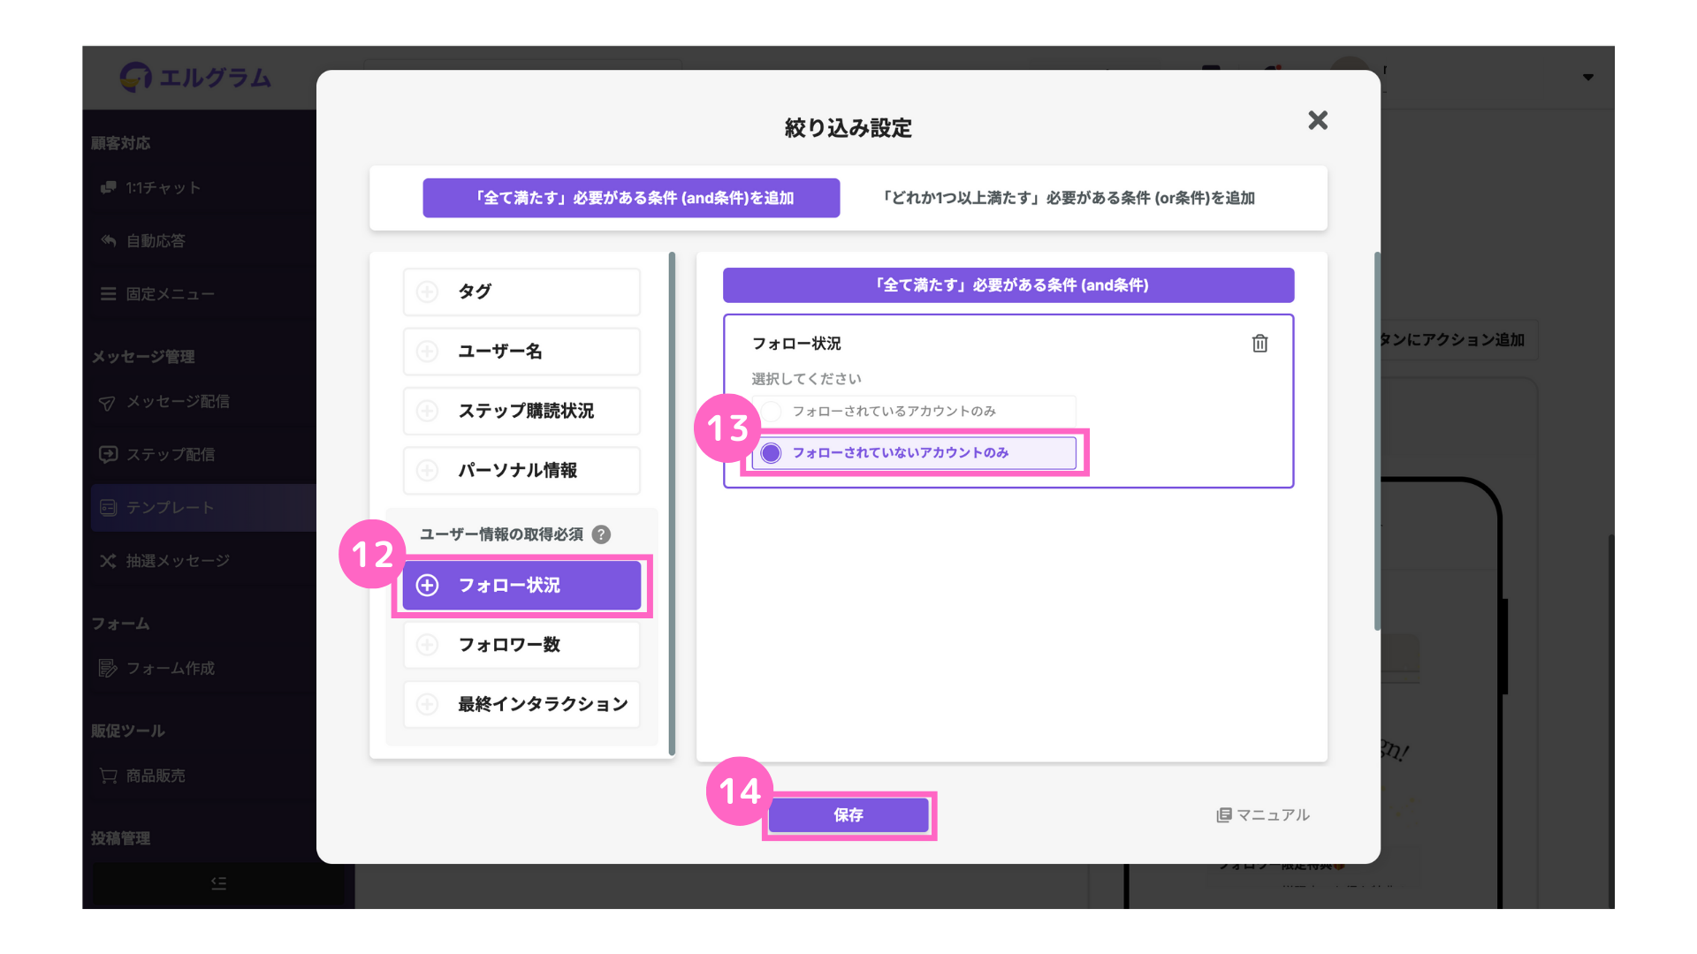Click the 抽選メッセージ shuffle icon
Image resolution: width=1697 pixels, height=954 pixels.
tap(108, 561)
